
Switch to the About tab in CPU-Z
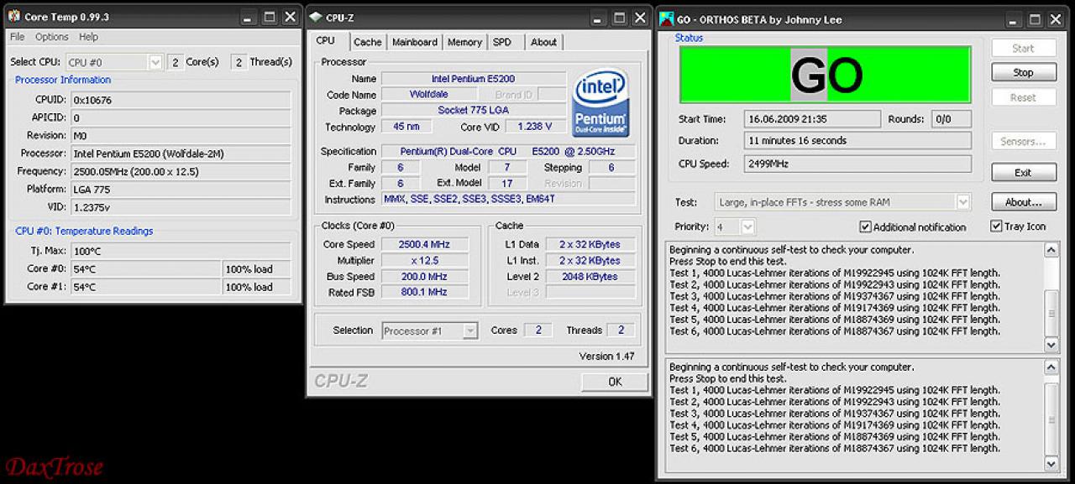click(x=543, y=42)
